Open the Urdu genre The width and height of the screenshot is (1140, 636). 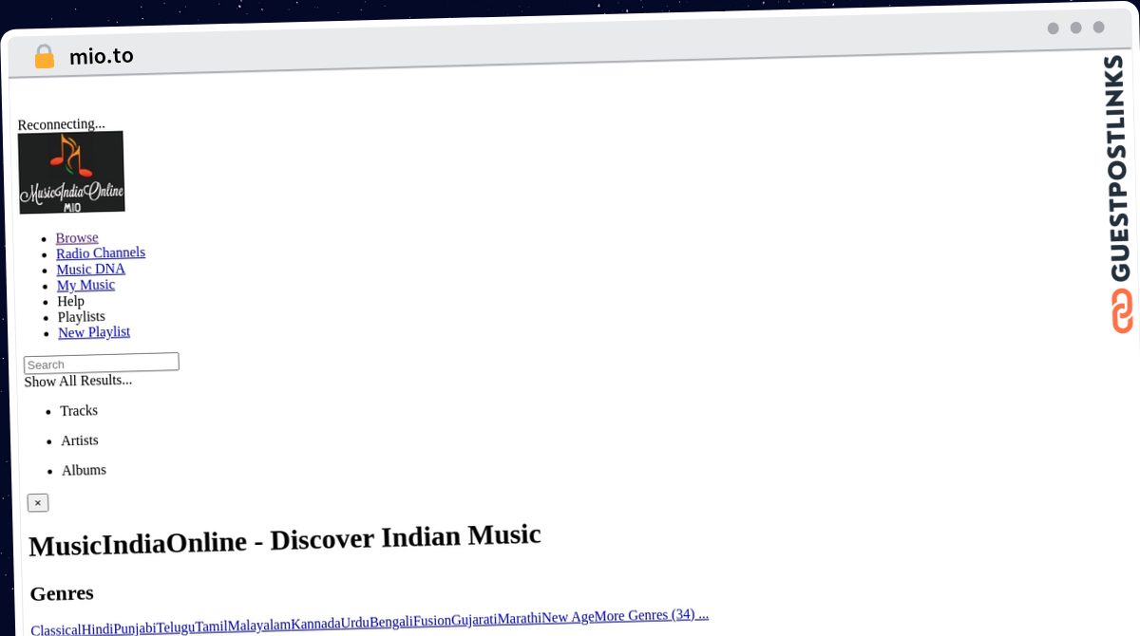355,623
